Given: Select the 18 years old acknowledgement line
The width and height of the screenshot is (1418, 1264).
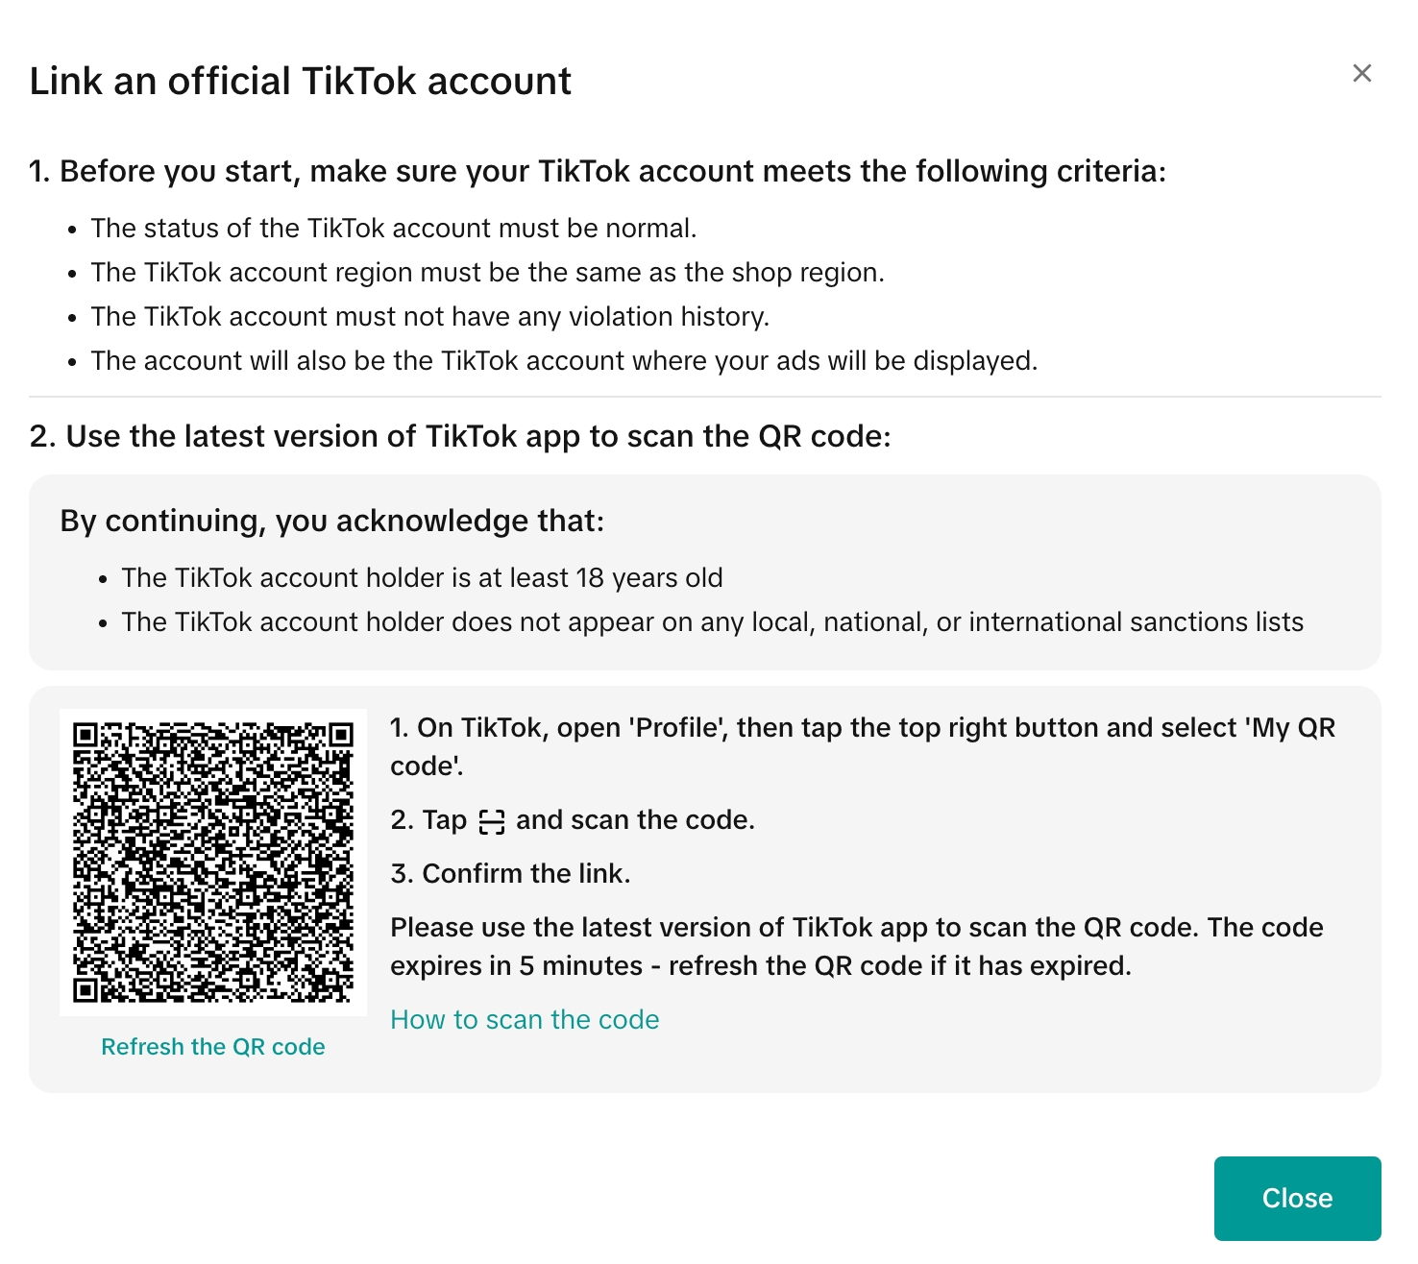Looking at the screenshot, I should pos(422,578).
